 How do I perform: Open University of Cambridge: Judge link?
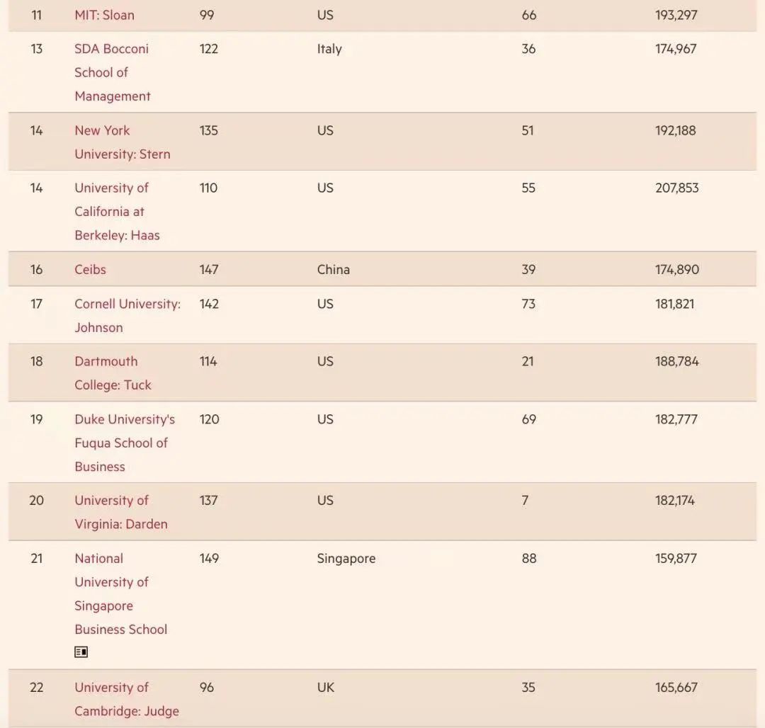(x=126, y=699)
